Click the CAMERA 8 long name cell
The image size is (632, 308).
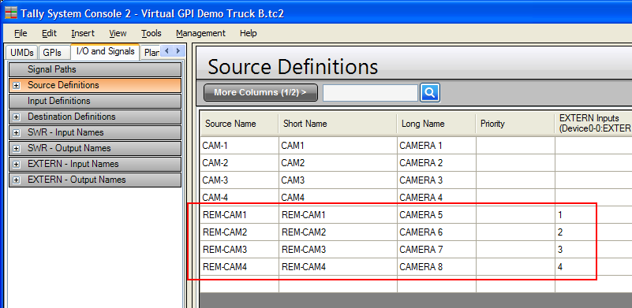[x=436, y=267]
